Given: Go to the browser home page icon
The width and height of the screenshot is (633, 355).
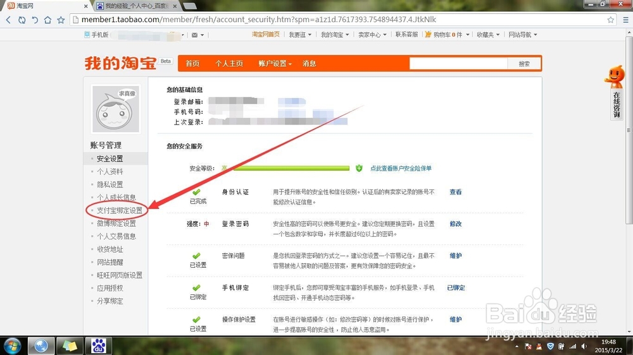Looking at the screenshot, I should (47, 20).
